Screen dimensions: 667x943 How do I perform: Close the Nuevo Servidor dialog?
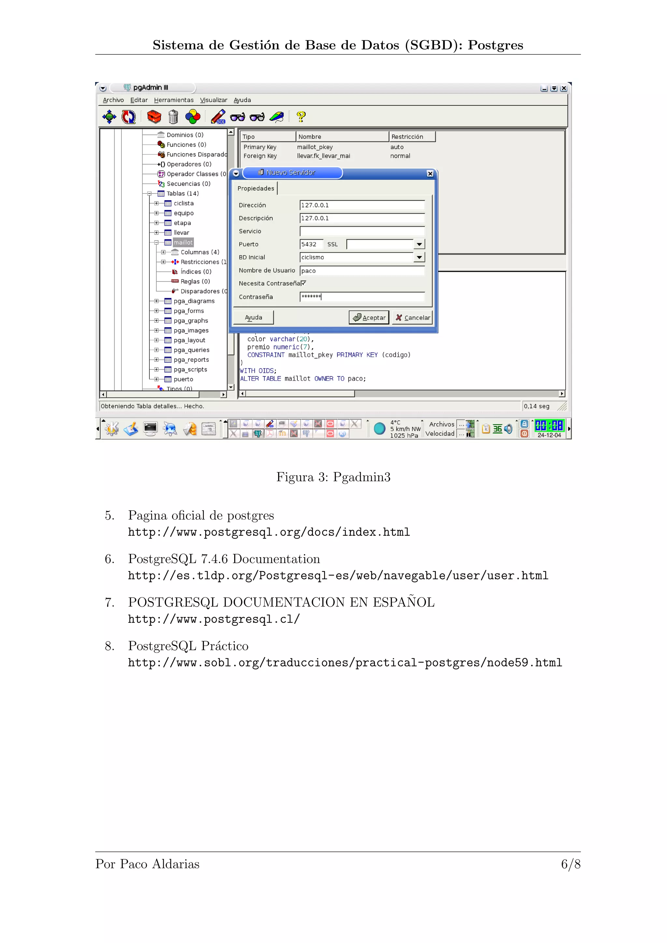click(x=430, y=174)
